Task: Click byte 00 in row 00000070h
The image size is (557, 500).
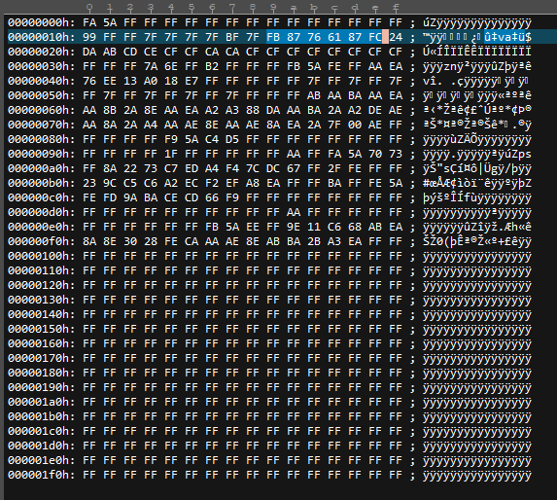Action: click(355, 125)
